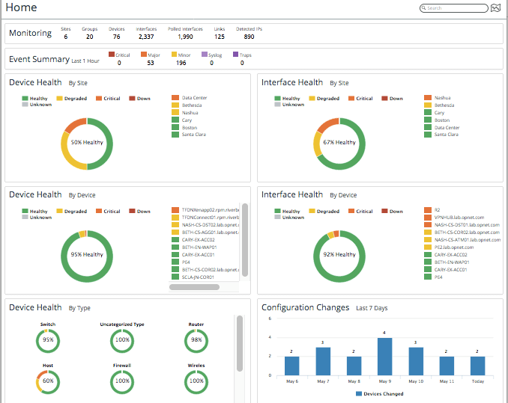Image resolution: width=508 pixels, height=403 pixels.
Task: Toggle Down legend in Device Health By Device
Action: [139, 212]
